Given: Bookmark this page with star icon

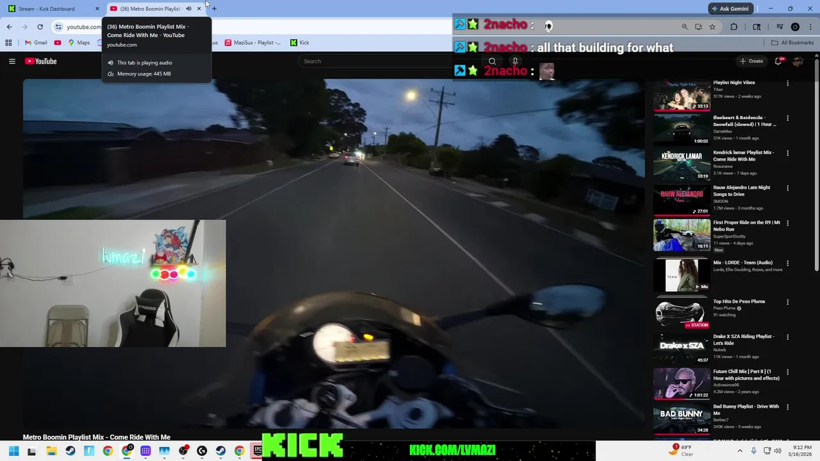Looking at the screenshot, I should 712,27.
